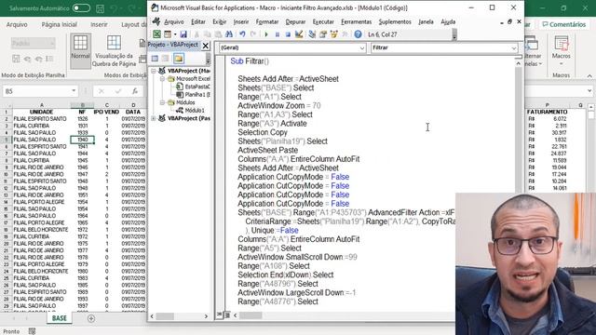This screenshot has height=335, width=596.
Task: Open the Excel Arquivo tab
Action: [17, 24]
